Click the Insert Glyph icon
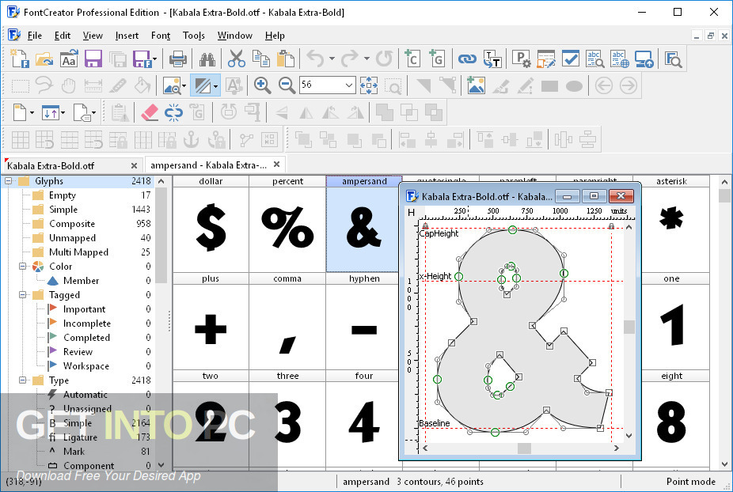733x492 pixels. [x=437, y=59]
